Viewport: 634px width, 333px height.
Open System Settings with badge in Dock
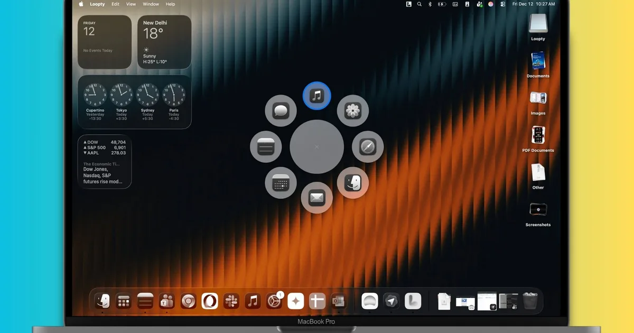pos(274,301)
